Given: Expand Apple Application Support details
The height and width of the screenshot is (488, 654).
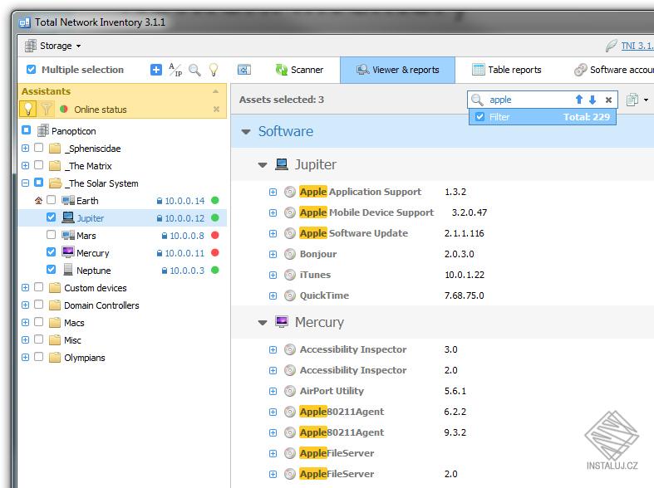Looking at the screenshot, I should click(273, 192).
